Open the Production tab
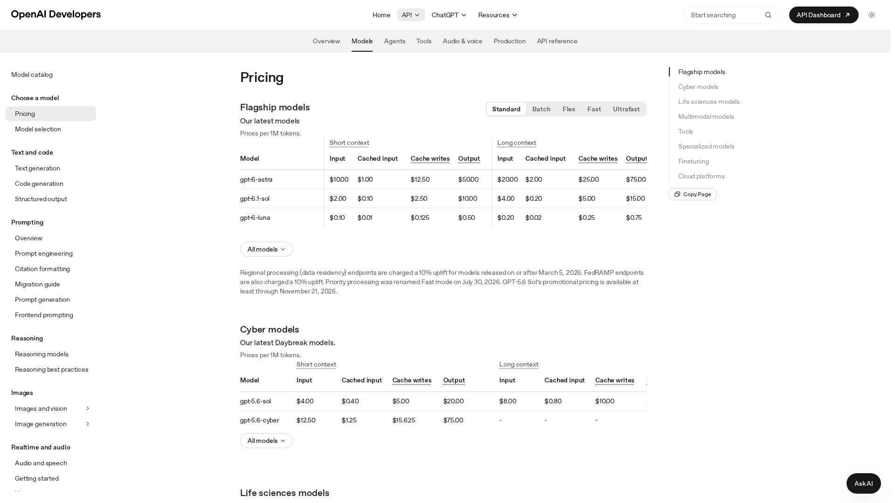 (509, 41)
